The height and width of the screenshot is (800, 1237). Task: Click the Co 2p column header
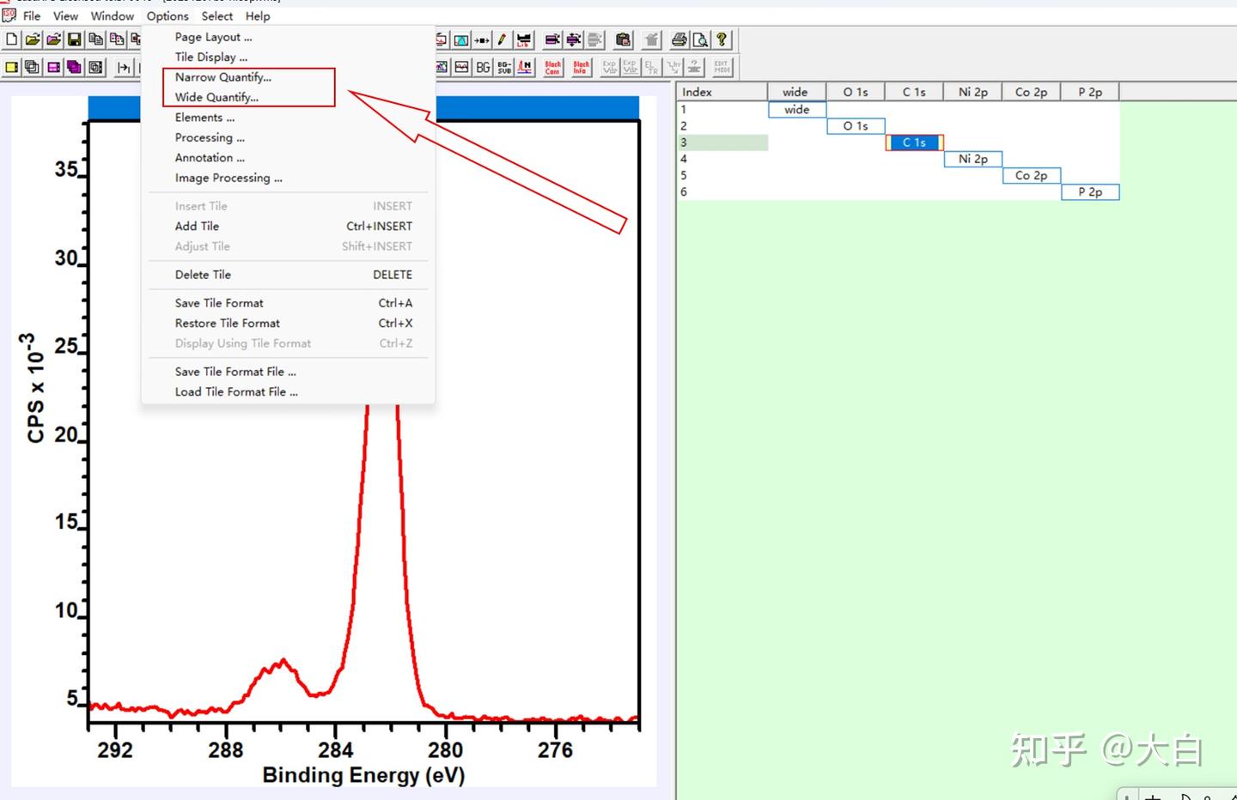1031,92
